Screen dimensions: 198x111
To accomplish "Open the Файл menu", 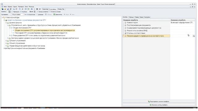I will click(x=5, y=7).
